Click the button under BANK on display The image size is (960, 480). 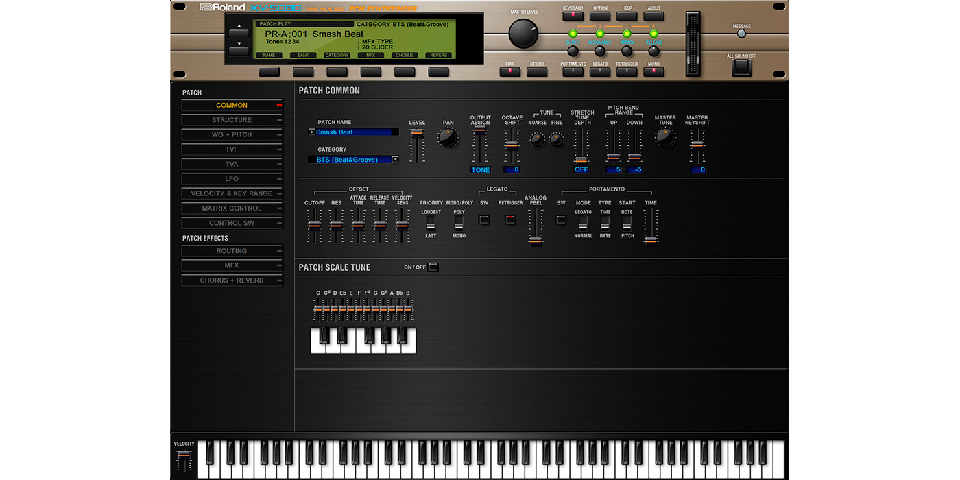303,71
